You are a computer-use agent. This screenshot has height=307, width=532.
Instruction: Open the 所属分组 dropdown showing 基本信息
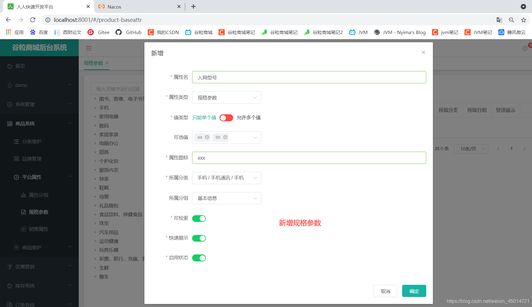pos(226,198)
